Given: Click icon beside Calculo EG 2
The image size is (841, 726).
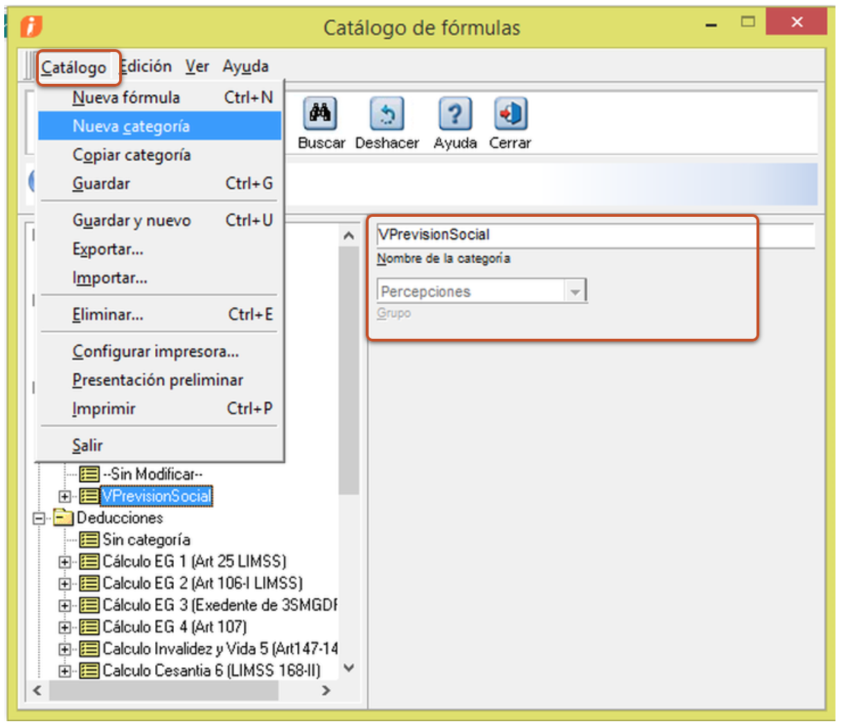Looking at the screenshot, I should pos(89,583).
